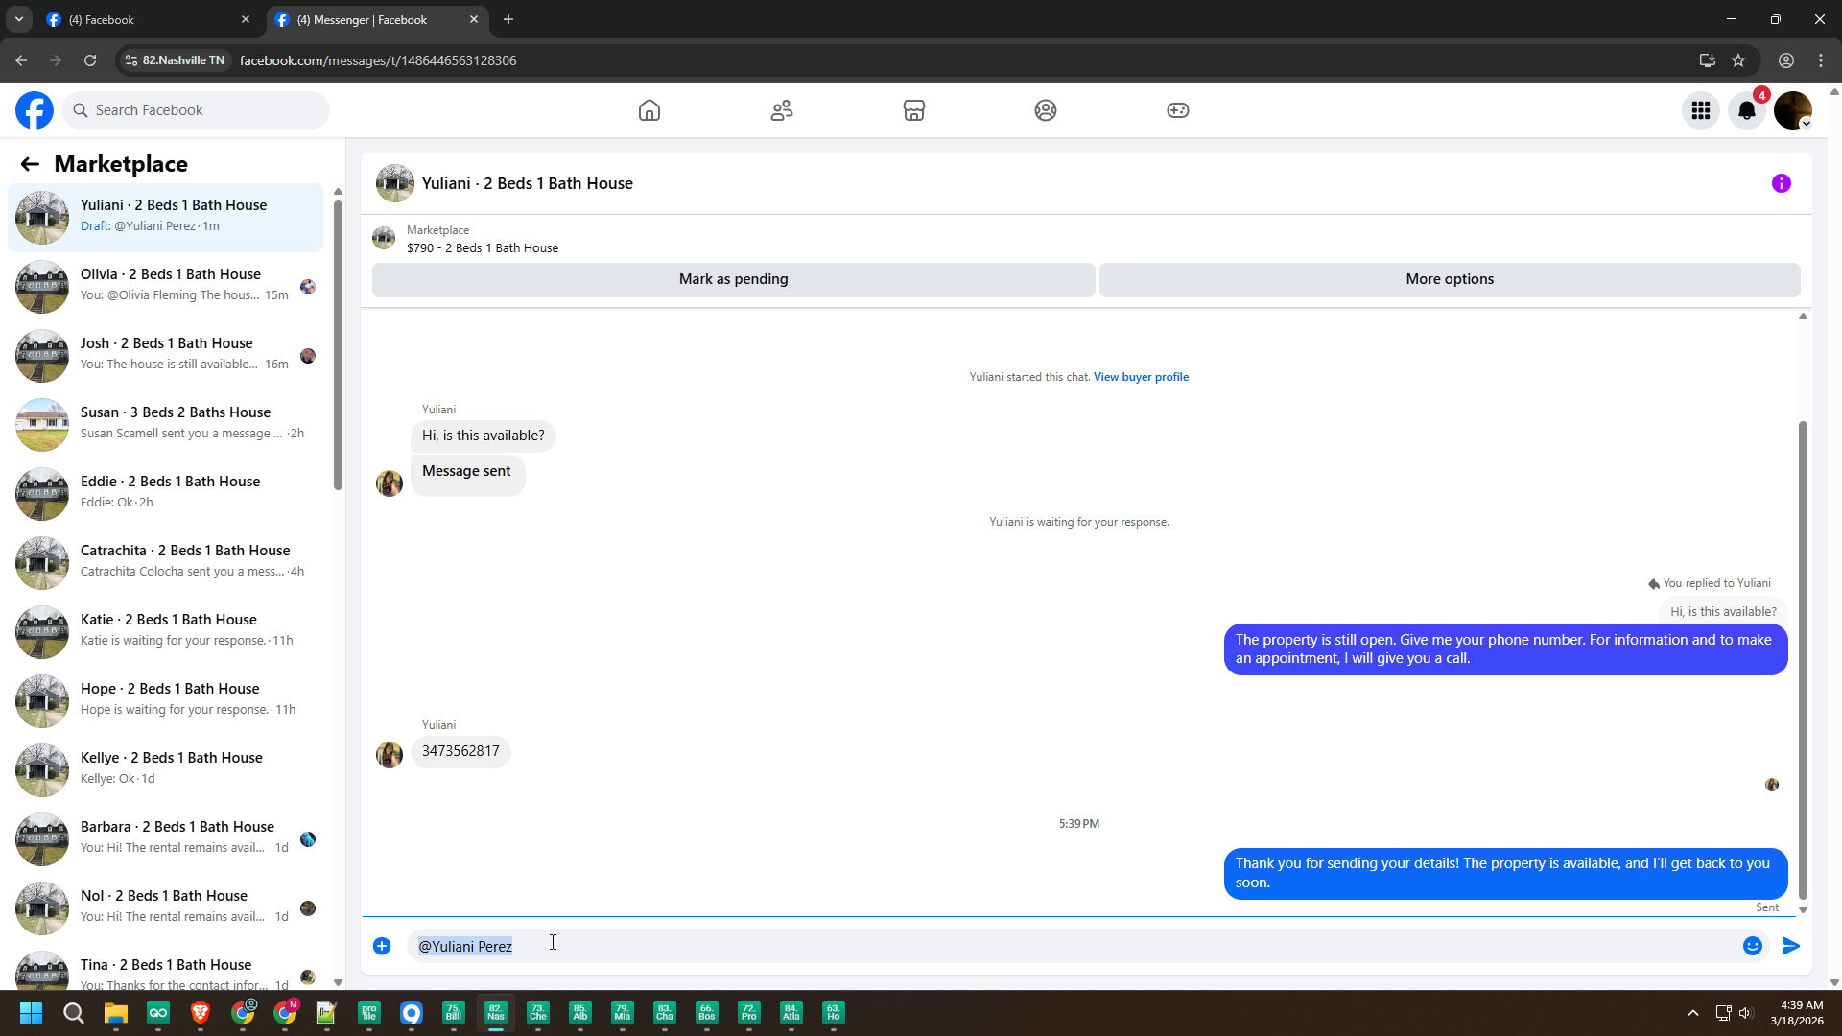Open Chrome three-dot menu
The image size is (1842, 1036).
(1821, 60)
